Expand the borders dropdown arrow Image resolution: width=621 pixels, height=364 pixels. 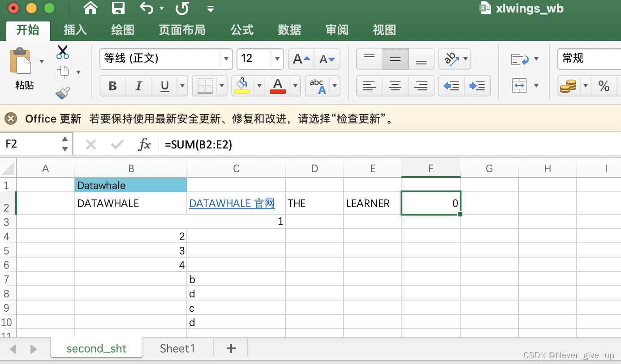pos(222,86)
